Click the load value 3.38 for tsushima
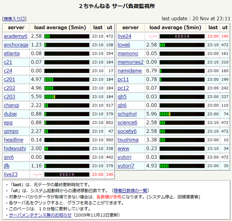 click(x=152, y=140)
